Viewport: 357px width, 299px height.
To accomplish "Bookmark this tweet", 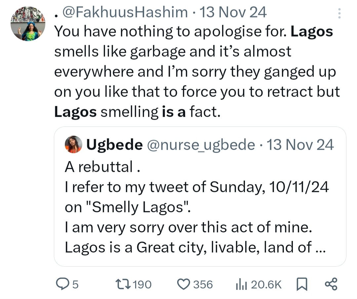I will click(x=301, y=284).
